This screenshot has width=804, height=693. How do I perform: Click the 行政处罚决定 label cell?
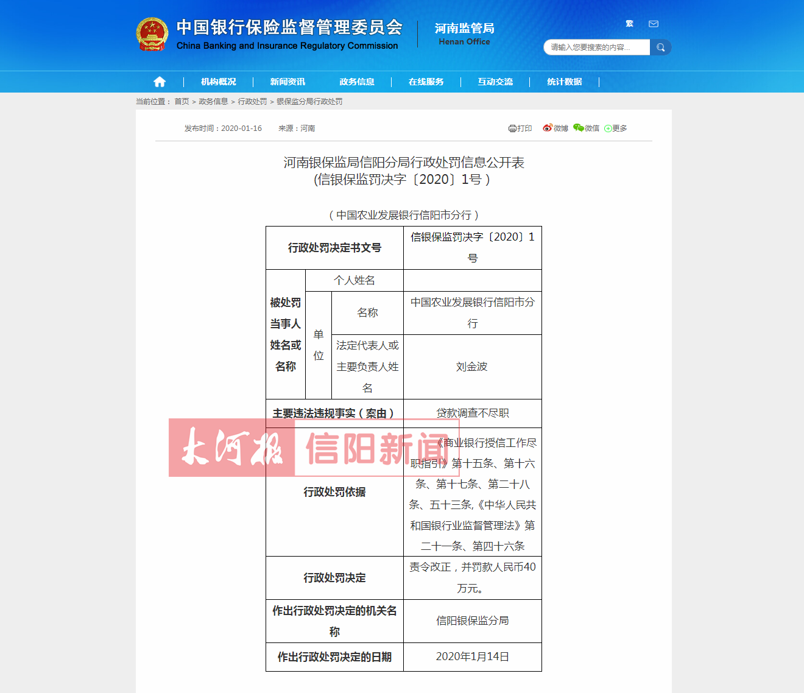click(334, 578)
